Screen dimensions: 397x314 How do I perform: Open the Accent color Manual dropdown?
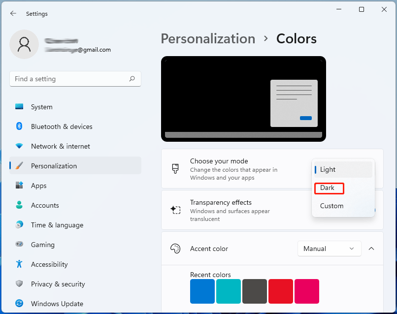tap(329, 249)
